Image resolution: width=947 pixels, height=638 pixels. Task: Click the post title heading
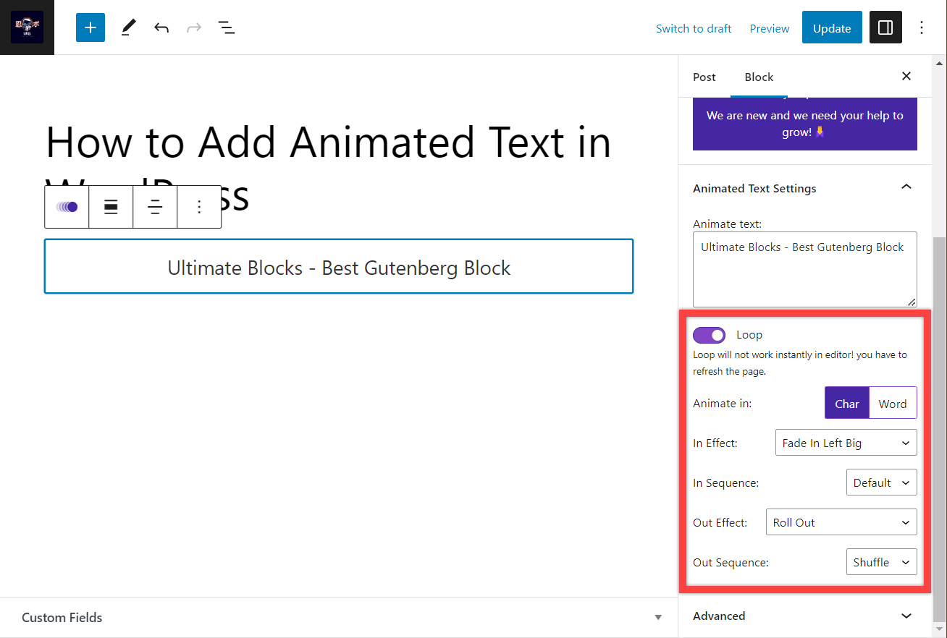tap(329, 169)
